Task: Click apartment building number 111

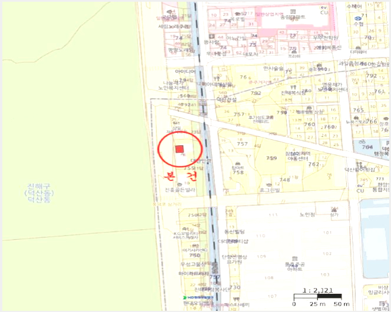Action: (273, 214)
